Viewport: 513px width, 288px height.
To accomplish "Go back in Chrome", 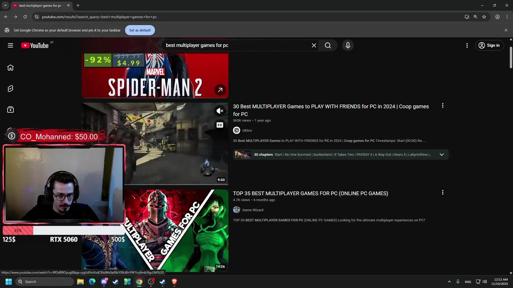I will [6, 17].
